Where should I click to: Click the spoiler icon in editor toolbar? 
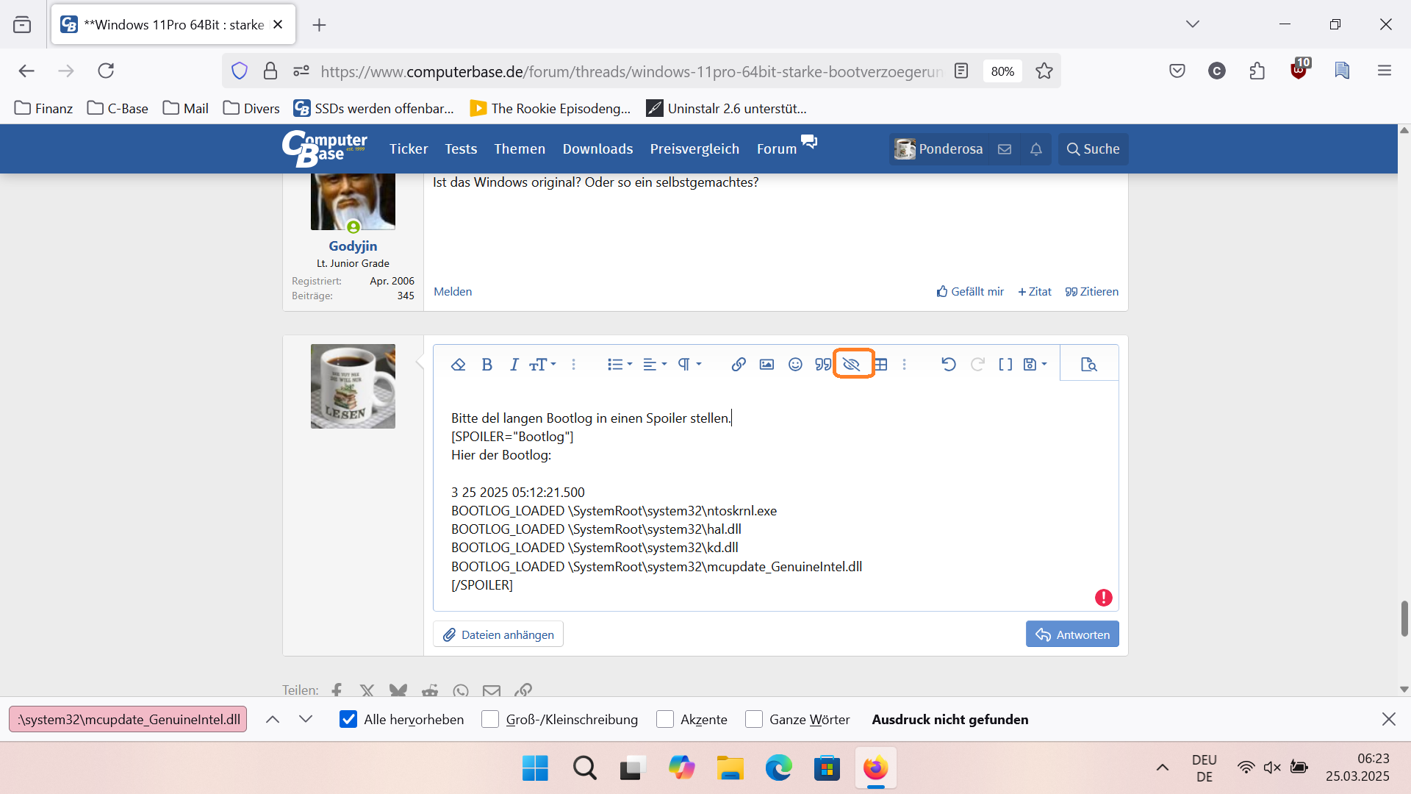[852, 365]
